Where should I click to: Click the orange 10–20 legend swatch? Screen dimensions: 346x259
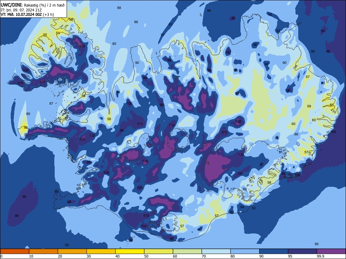coord(44,251)
